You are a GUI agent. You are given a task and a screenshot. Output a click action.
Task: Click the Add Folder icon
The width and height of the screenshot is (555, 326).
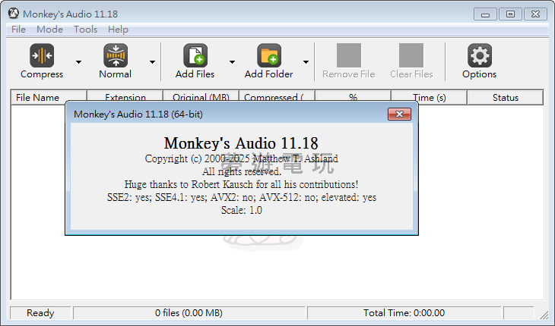point(268,56)
